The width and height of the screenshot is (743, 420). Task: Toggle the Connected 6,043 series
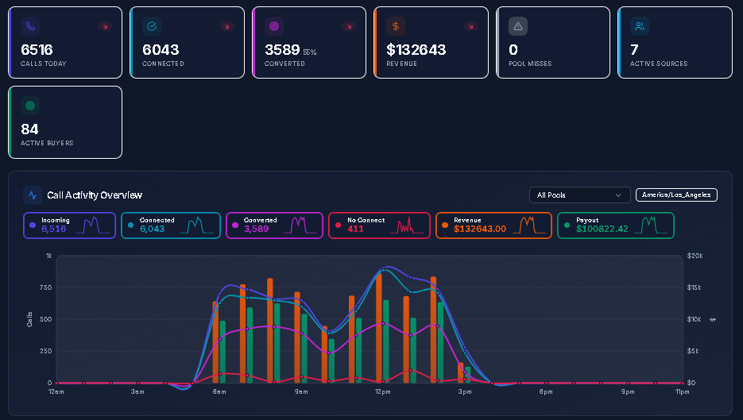[171, 225]
